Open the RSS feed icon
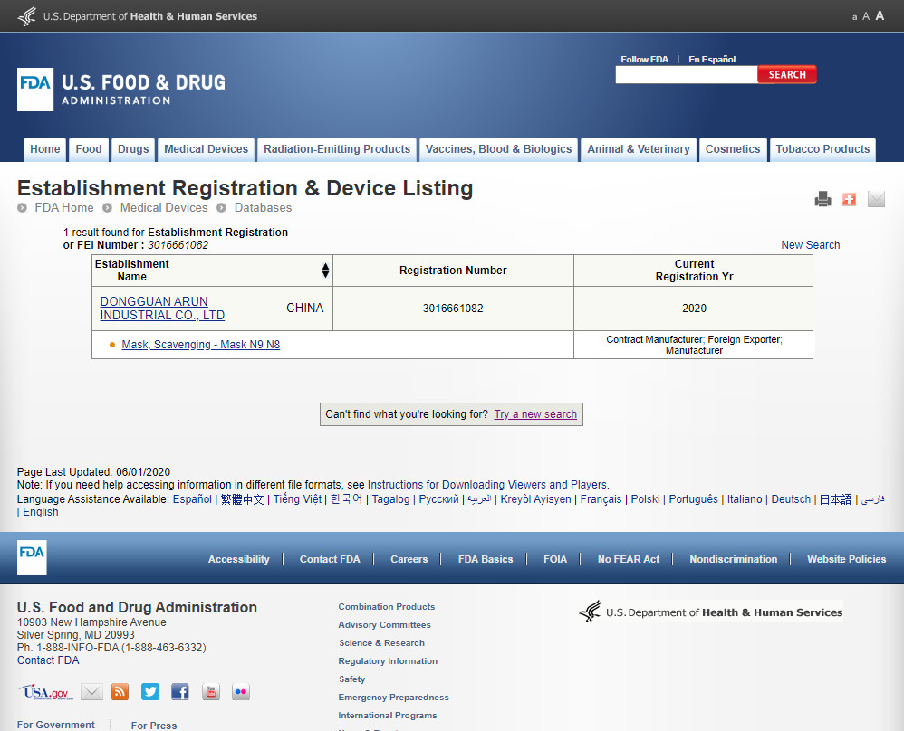904x731 pixels. tap(120, 691)
